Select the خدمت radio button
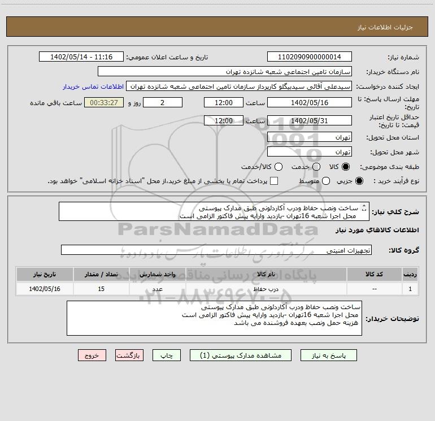 pyautogui.click(x=316, y=167)
